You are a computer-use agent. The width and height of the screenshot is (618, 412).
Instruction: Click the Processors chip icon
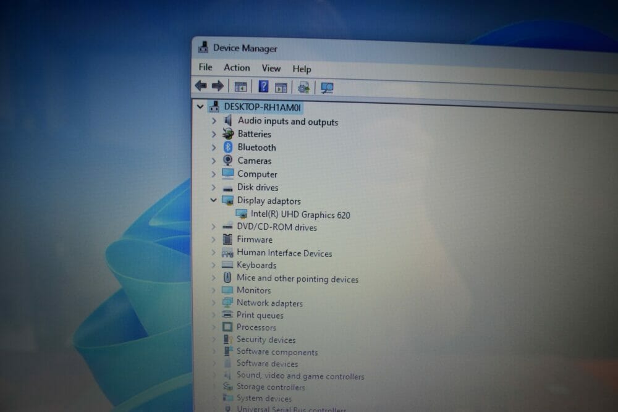tap(227, 327)
